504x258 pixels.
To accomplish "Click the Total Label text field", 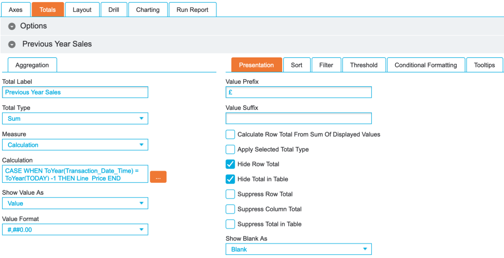I will tap(75, 92).
